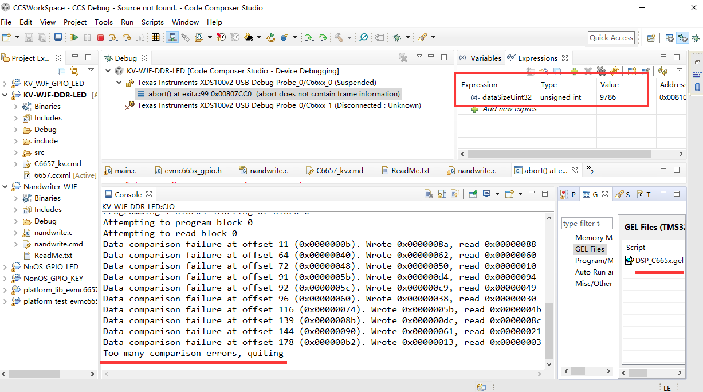This screenshot has height=392, width=703.
Task: Click the Open Perspective icon
Action: pos(651,38)
